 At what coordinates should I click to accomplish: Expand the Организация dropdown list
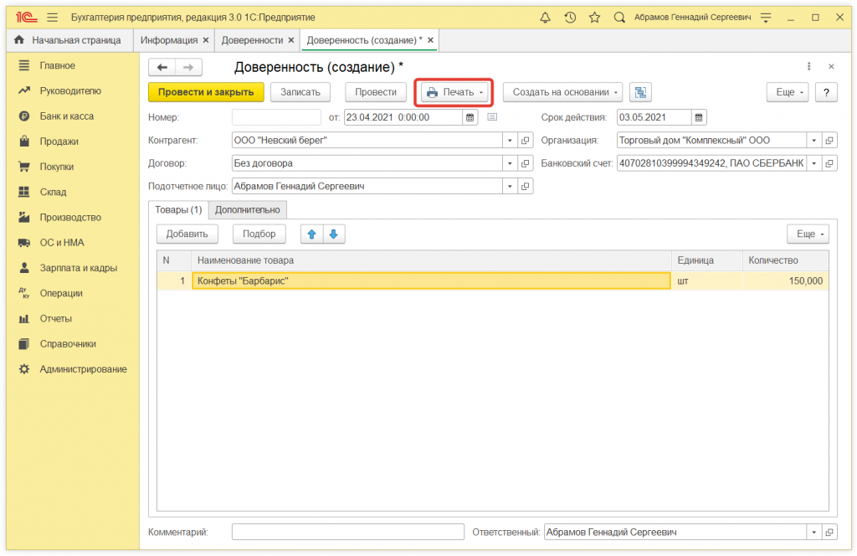tap(813, 141)
